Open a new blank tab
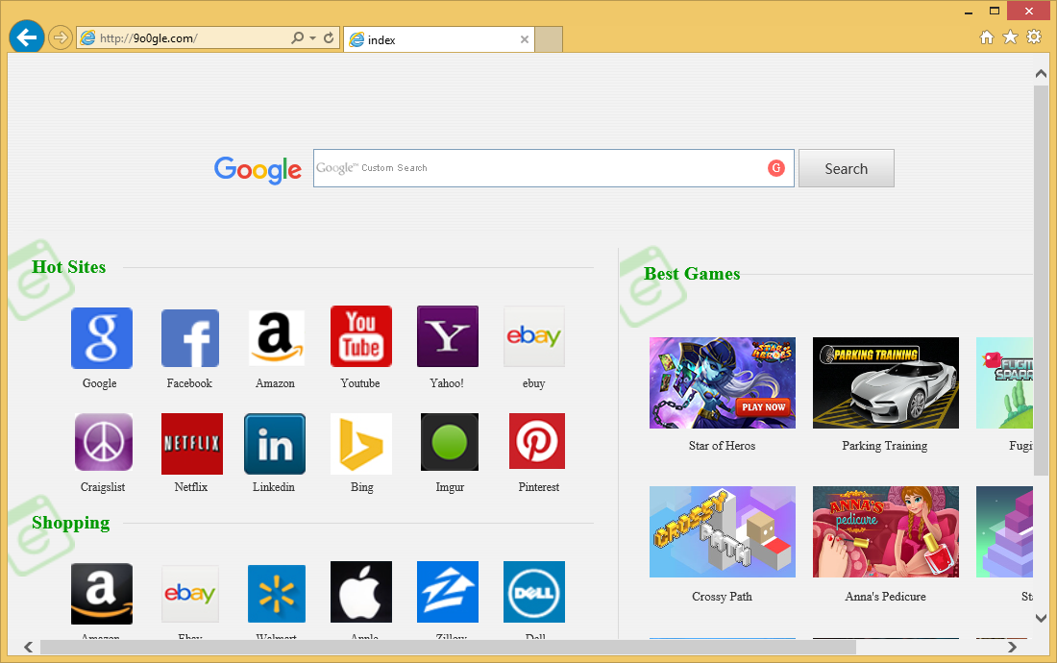This screenshot has height=663, width=1057. tap(549, 39)
